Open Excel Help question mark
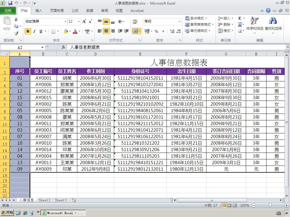Screen dimensions: 290x217 click(x=268, y=10)
